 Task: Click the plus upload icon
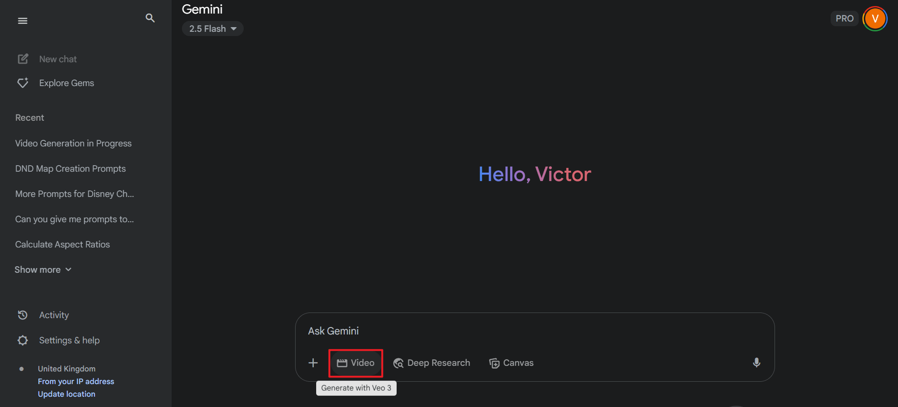(313, 363)
